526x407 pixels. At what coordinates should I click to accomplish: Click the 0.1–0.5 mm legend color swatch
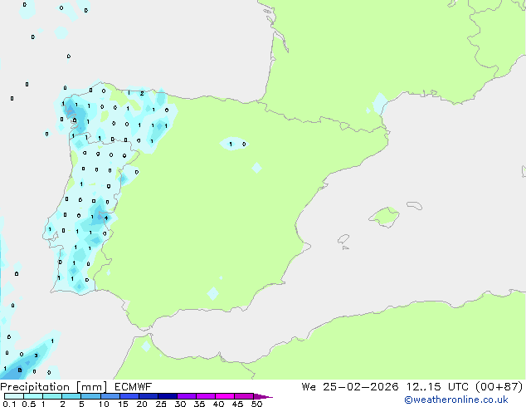coord(14,396)
